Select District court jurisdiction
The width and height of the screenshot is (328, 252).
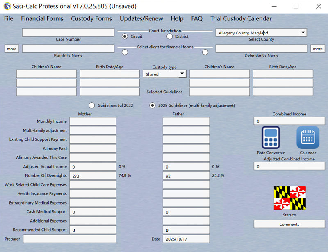(x=169, y=36)
